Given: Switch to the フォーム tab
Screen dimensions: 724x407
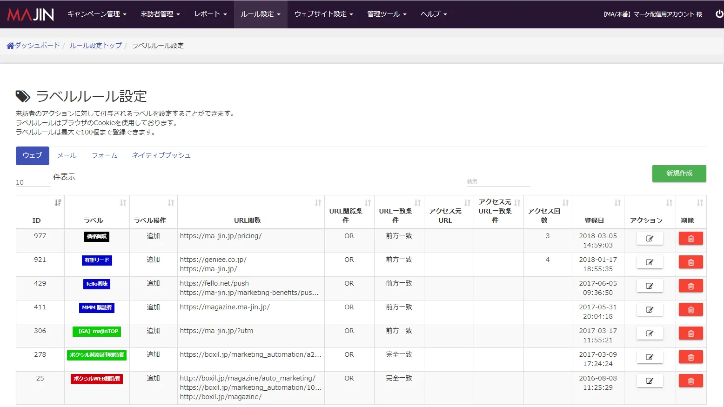Looking at the screenshot, I should [104, 156].
